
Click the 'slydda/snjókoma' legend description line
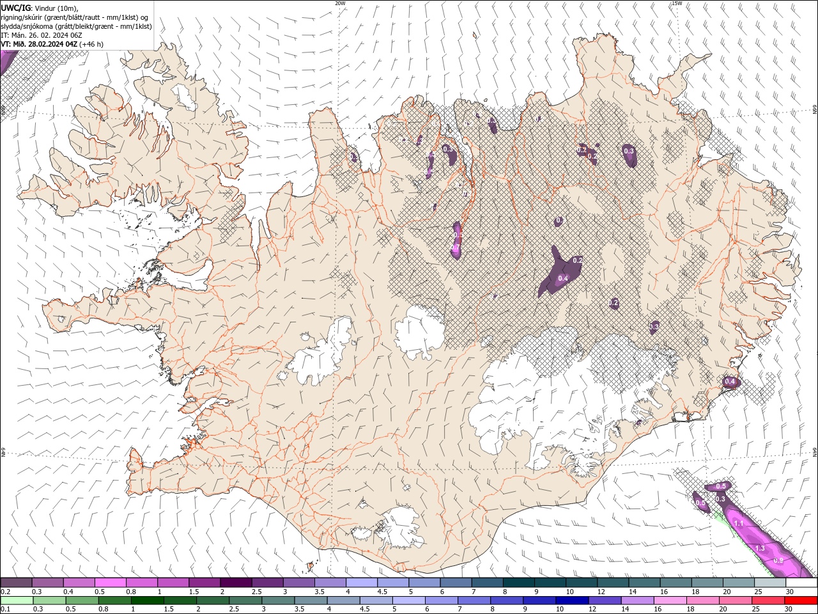76,26
